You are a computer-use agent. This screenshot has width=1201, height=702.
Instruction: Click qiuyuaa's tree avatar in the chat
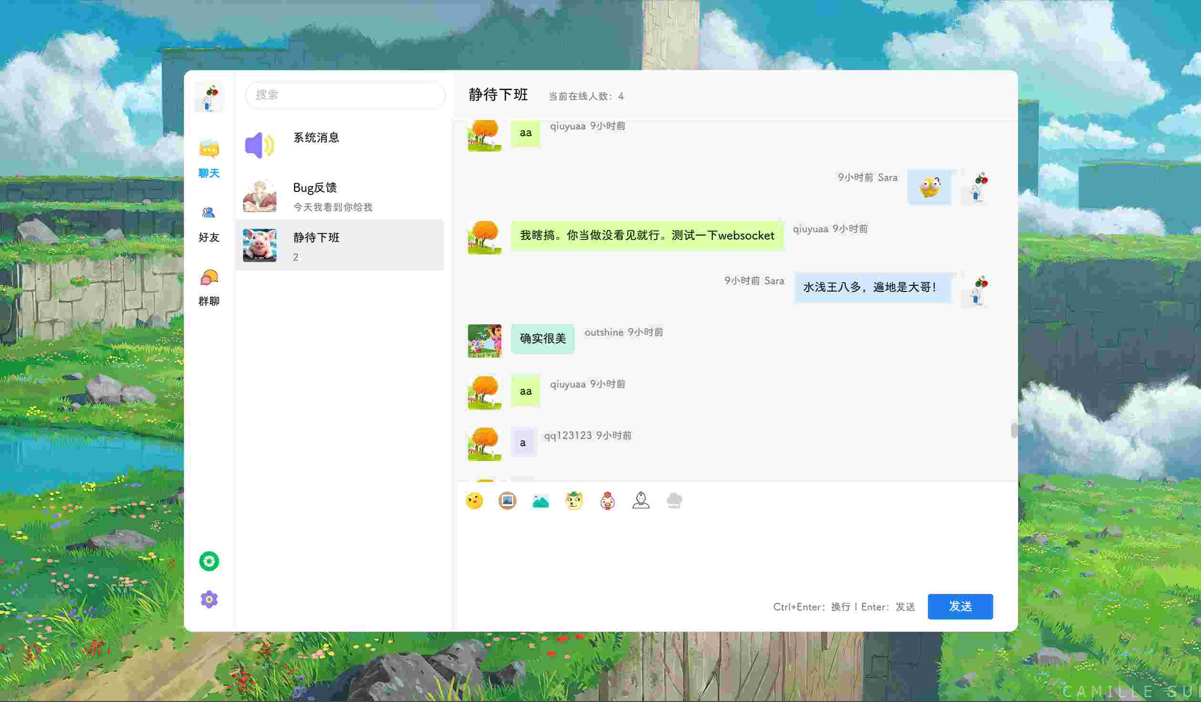484,237
